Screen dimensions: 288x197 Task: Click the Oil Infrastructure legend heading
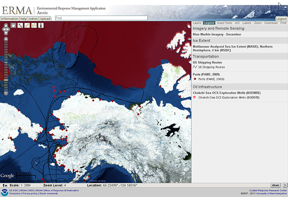[207, 87]
